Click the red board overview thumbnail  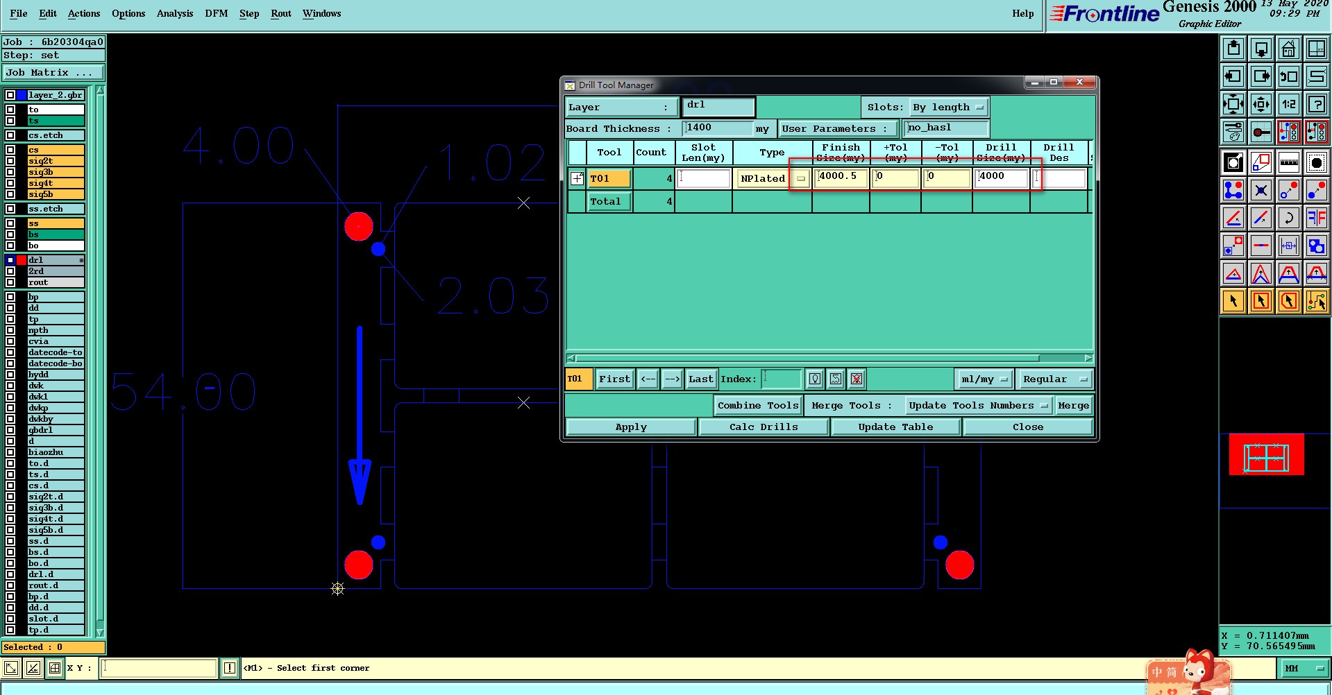tap(1266, 454)
